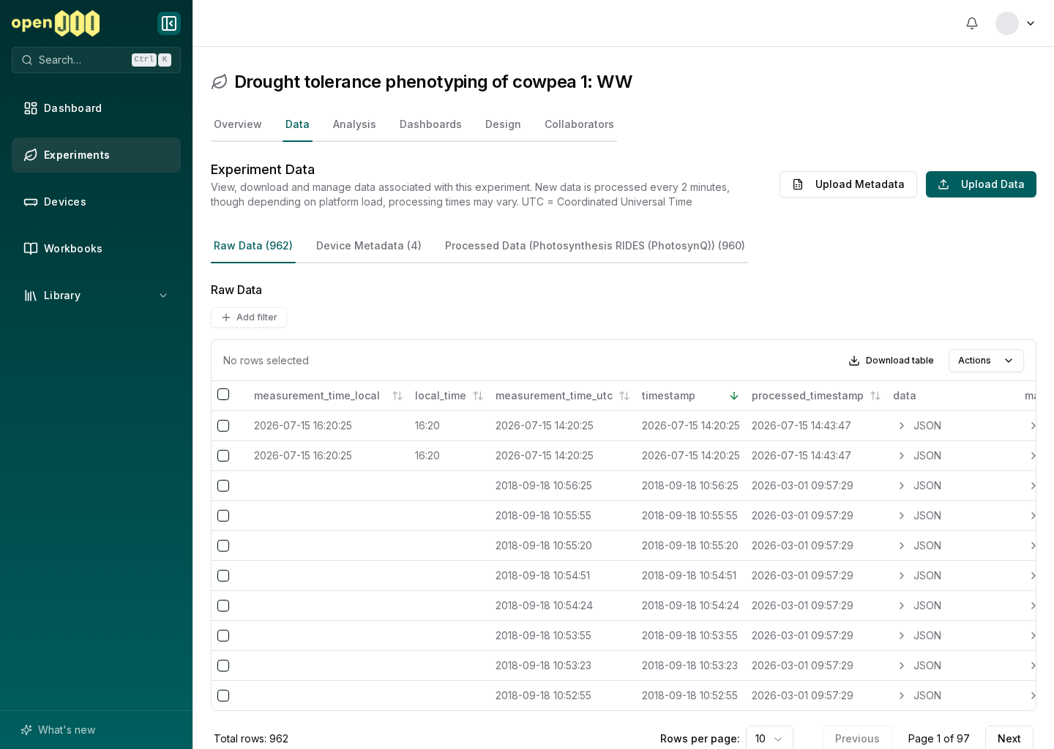Image resolution: width=1054 pixels, height=749 pixels.
Task: Sort by local_time column arrows
Action: tap(478, 396)
